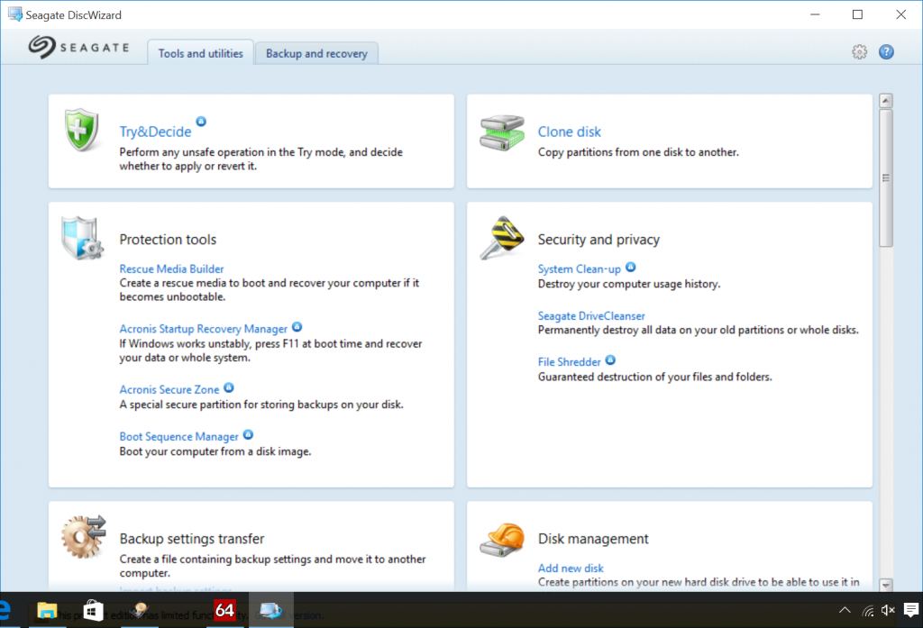923x628 pixels.
Task: Click the green shield Try&Decide icon
Action: (x=81, y=130)
